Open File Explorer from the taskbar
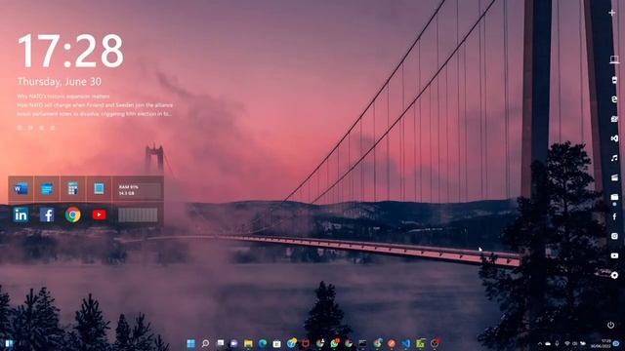The image size is (625, 351). coord(248,343)
